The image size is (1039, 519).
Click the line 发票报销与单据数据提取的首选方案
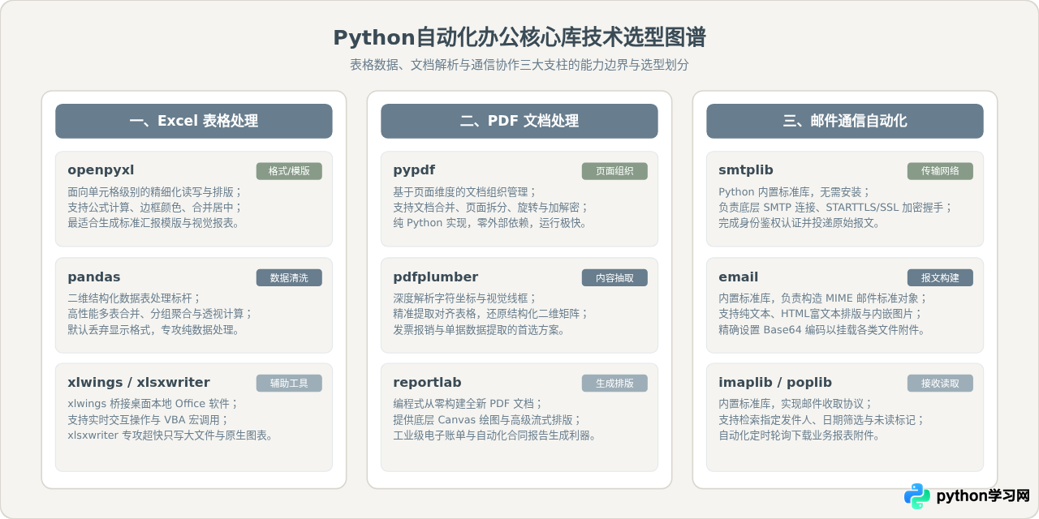(479, 329)
